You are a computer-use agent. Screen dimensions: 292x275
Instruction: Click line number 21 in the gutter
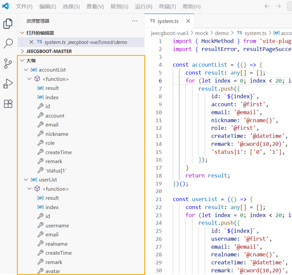tap(159, 199)
